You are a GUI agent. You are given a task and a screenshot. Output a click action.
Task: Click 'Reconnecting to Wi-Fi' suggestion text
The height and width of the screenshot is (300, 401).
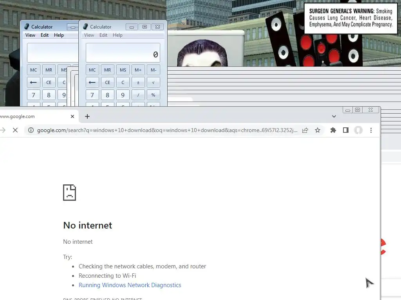click(107, 276)
